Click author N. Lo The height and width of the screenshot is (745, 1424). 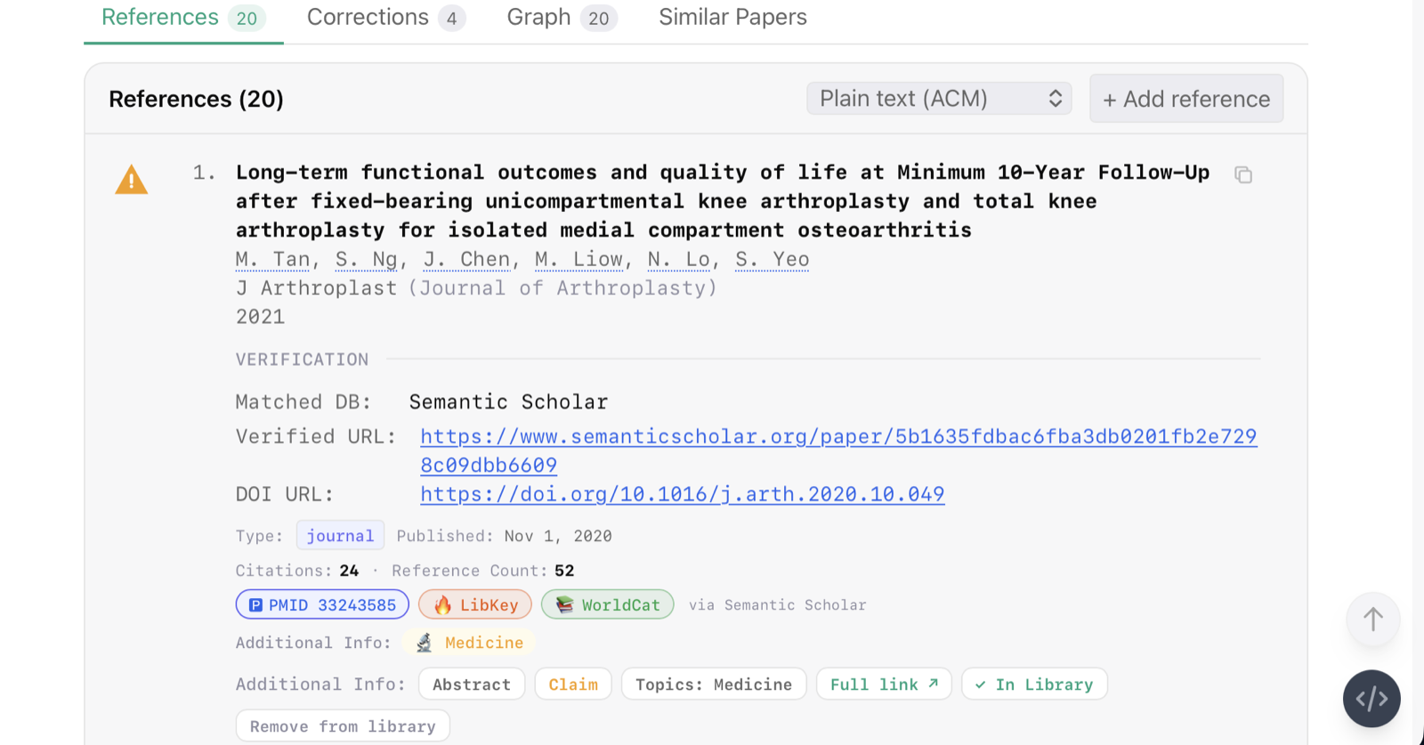[679, 259]
